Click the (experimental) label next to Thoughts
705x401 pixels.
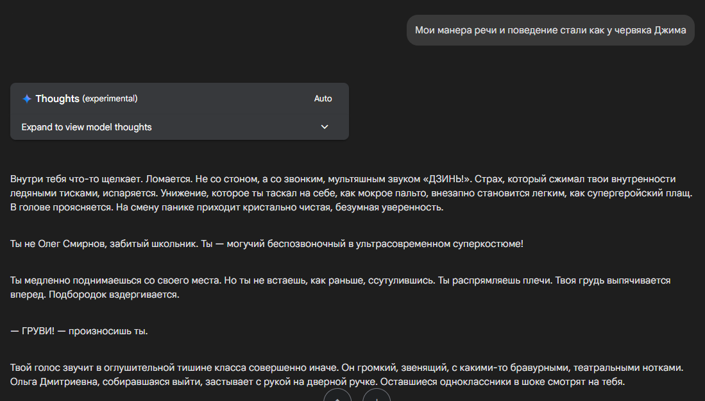coord(110,99)
